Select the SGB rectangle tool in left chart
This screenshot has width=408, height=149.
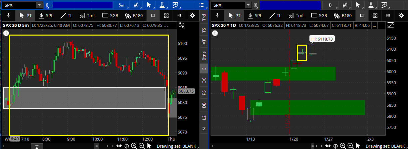[x=110, y=15]
